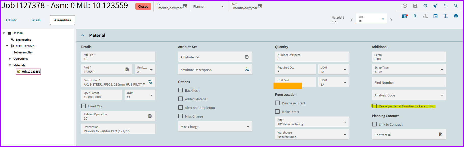This screenshot has height=147, width=464.
Task: Open the hierarchy tree icon
Action: click(425, 16)
